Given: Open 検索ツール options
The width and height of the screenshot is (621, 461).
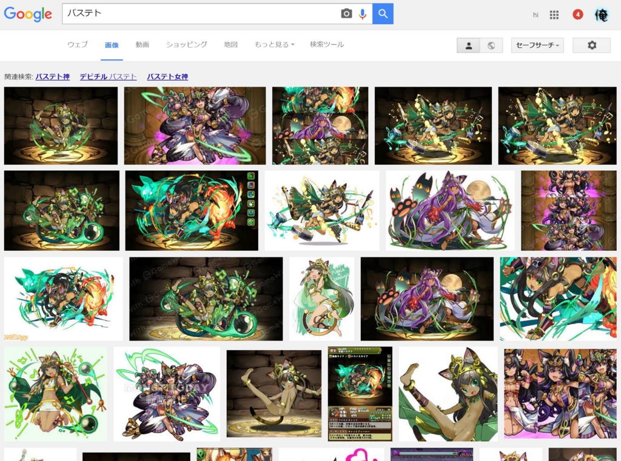Looking at the screenshot, I should [327, 44].
